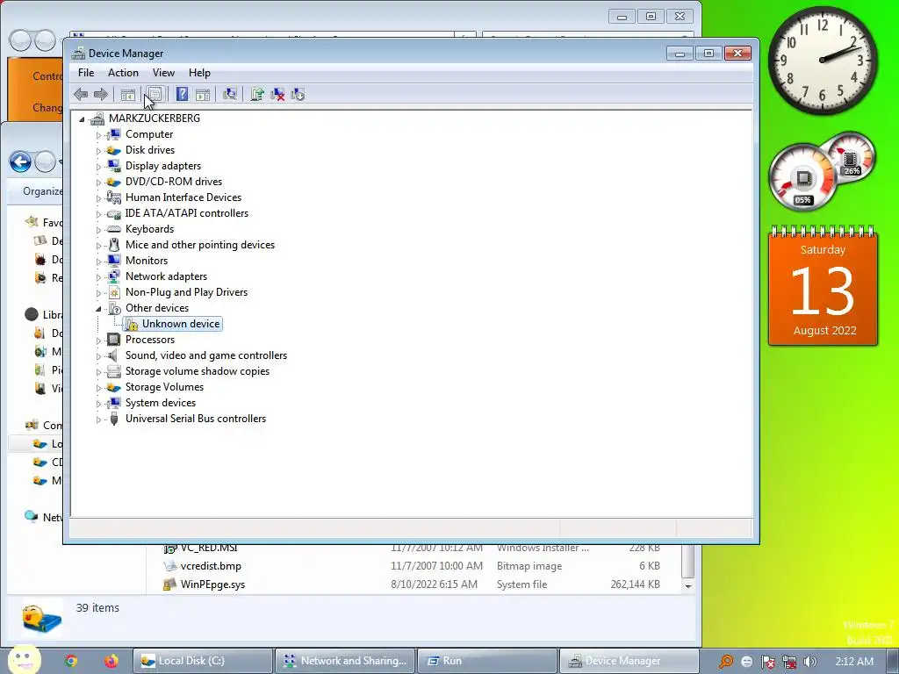899x674 pixels.
Task: Click the network tray icon with red X
Action: click(789, 662)
